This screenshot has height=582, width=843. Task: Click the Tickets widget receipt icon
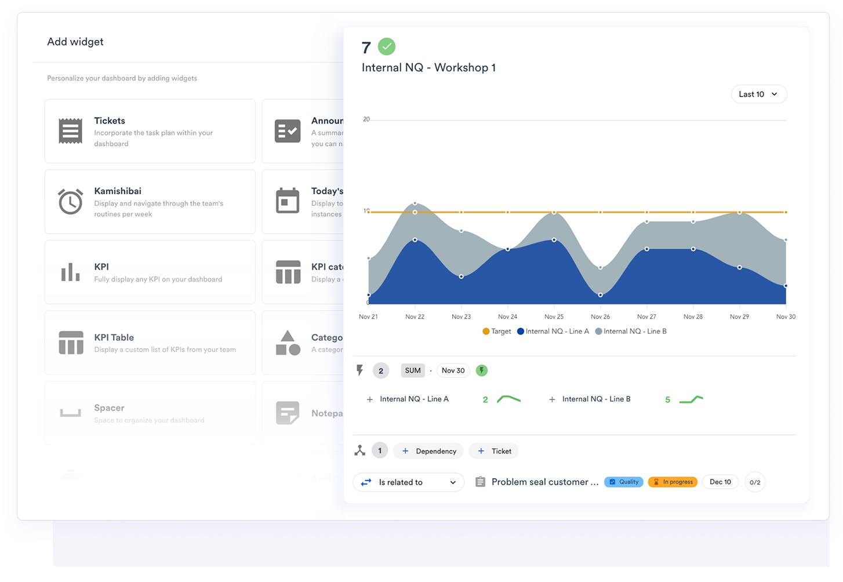click(x=70, y=131)
